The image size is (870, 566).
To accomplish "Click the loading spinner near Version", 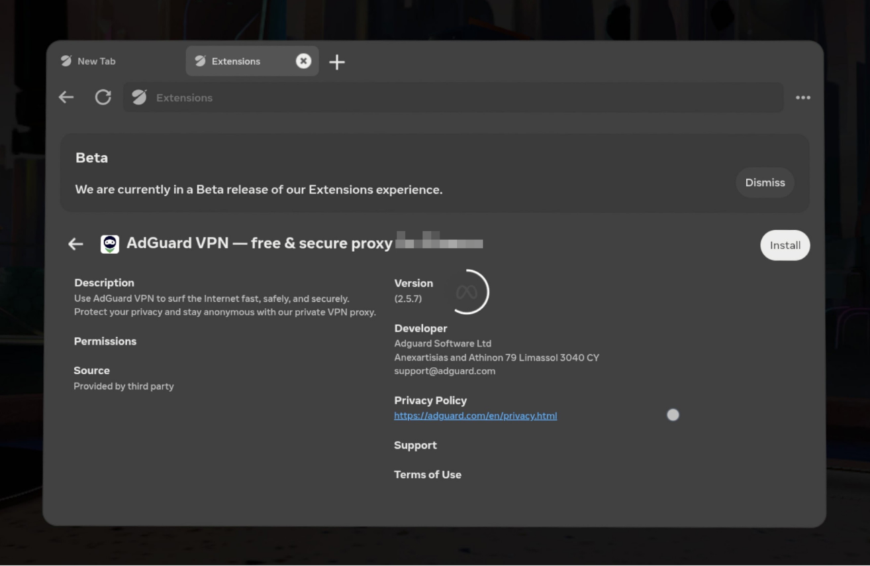I will 467,292.
